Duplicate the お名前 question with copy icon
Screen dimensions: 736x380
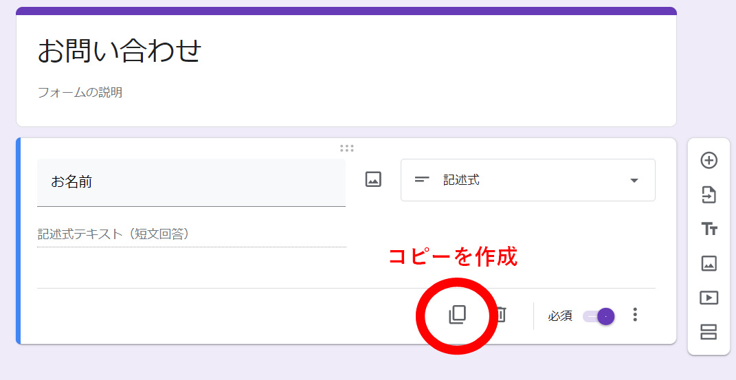click(x=457, y=314)
